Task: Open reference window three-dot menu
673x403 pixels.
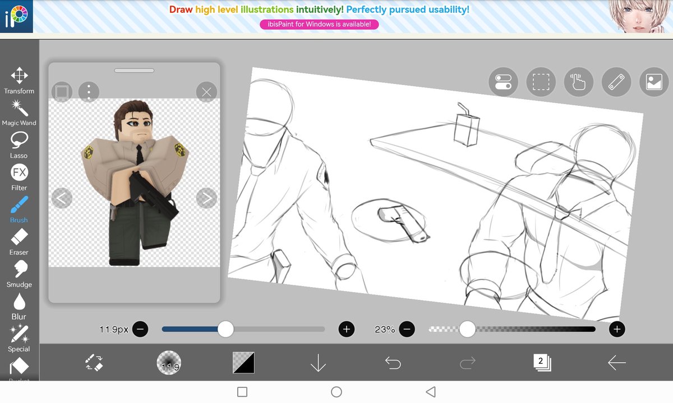Action: (89, 91)
